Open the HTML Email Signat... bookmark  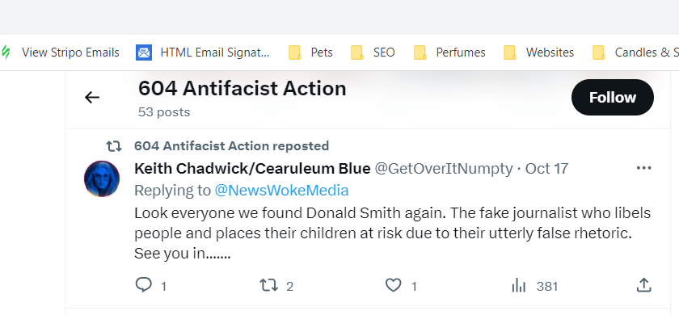pos(203,52)
